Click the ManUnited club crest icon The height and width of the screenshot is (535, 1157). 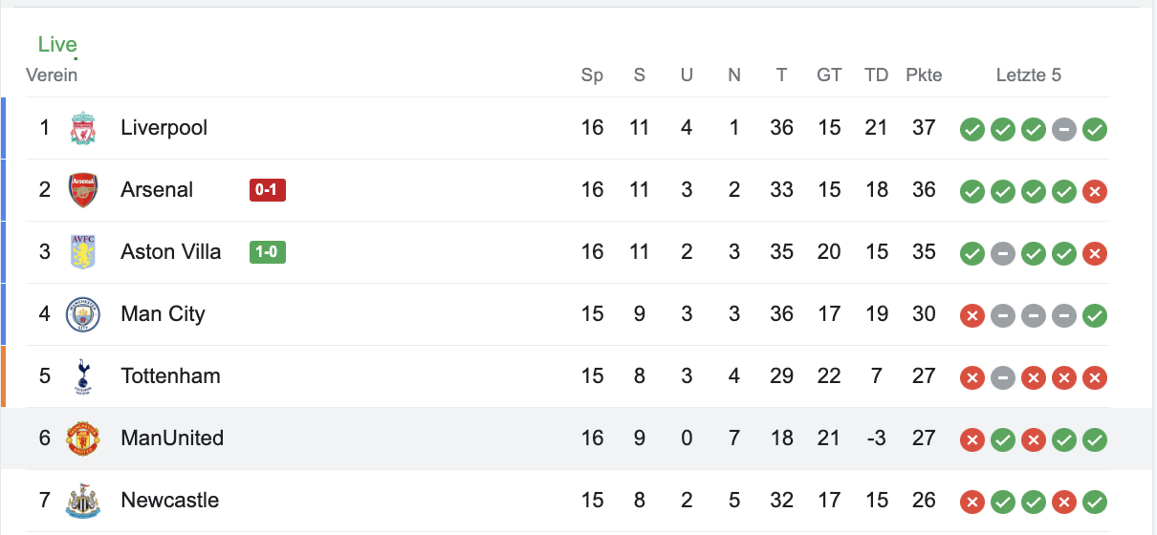83,439
